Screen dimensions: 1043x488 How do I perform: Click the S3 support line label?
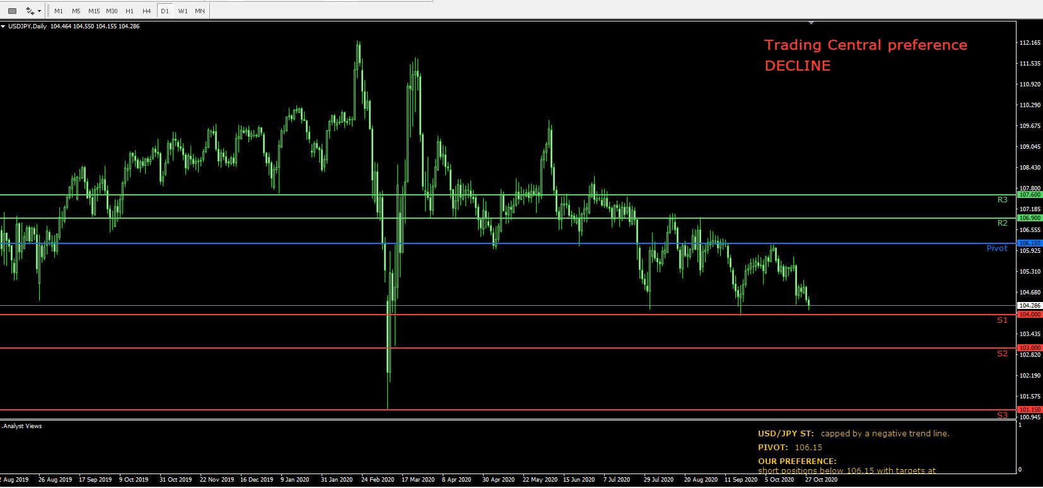click(1002, 415)
